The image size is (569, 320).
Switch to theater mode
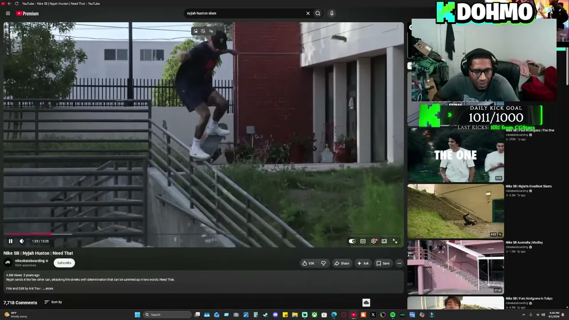384,241
